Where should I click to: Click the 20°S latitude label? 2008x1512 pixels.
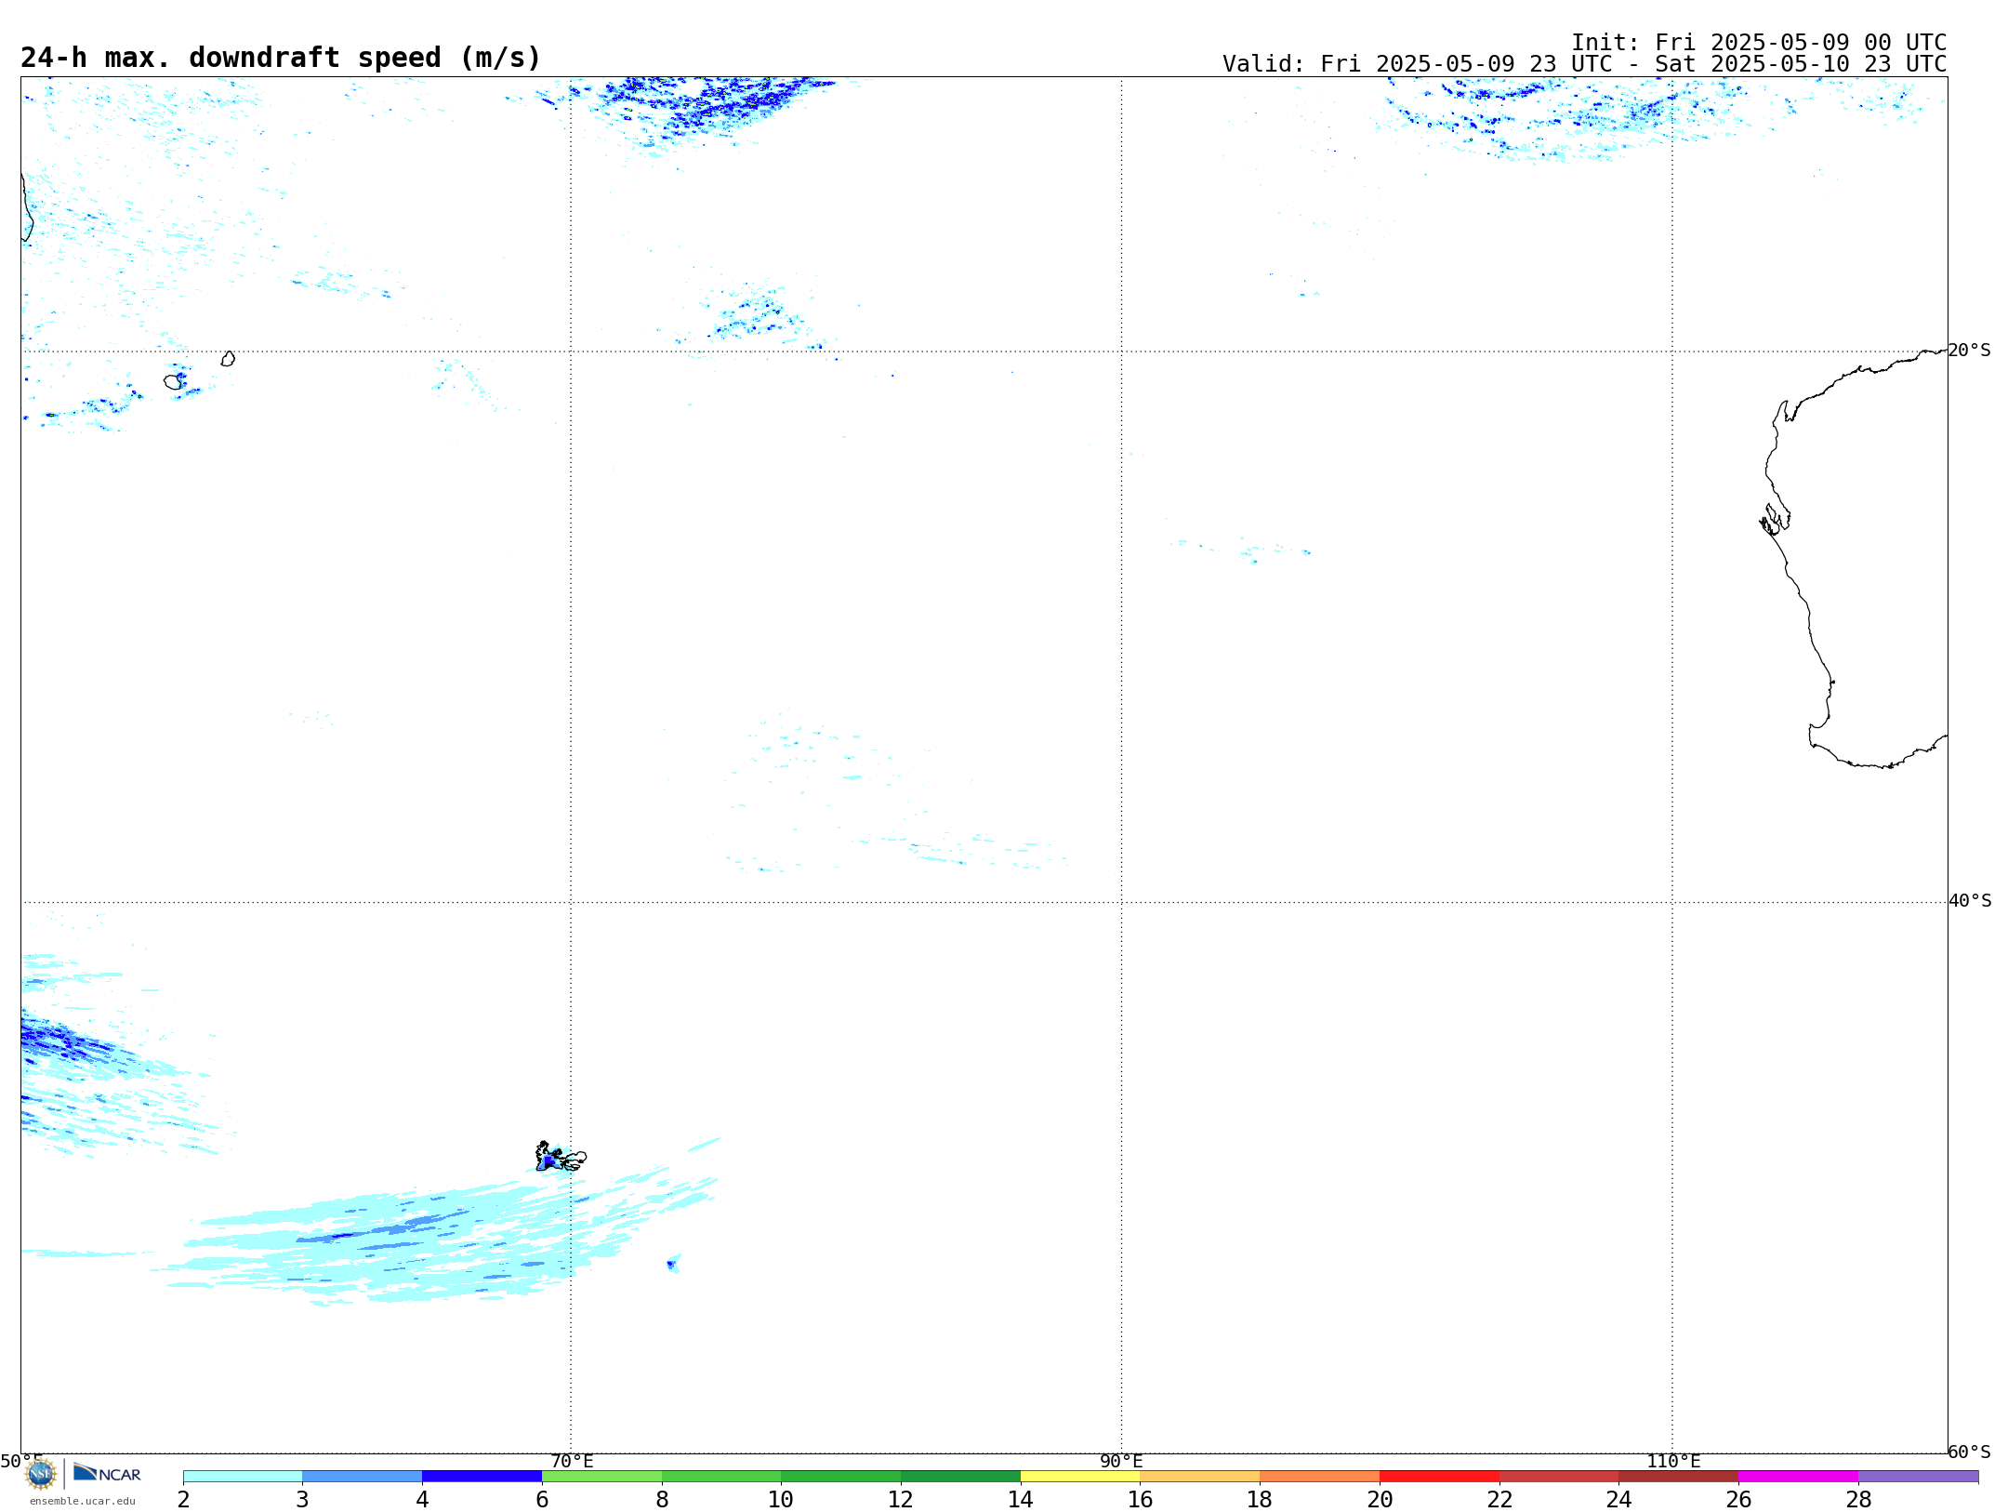[x=1969, y=351]
